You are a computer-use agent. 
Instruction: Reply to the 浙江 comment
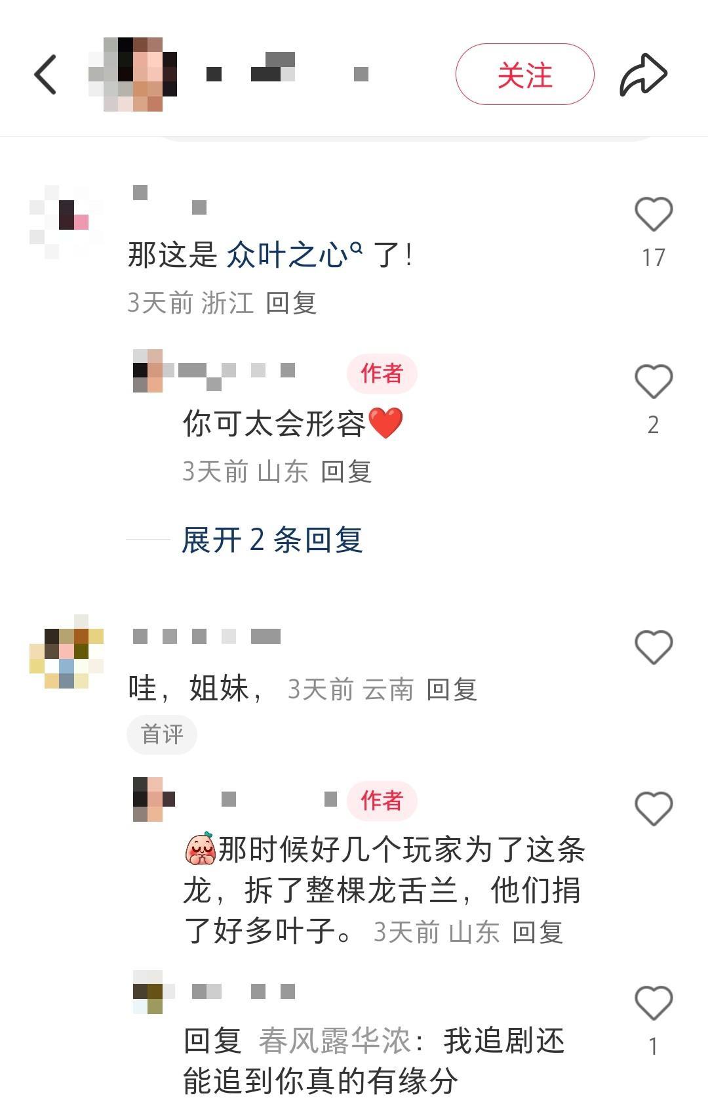pos(291,303)
